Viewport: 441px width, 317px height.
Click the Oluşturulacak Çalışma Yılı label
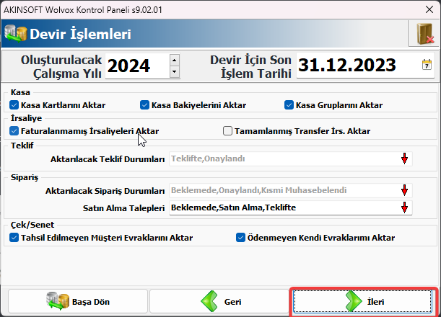pos(61,66)
